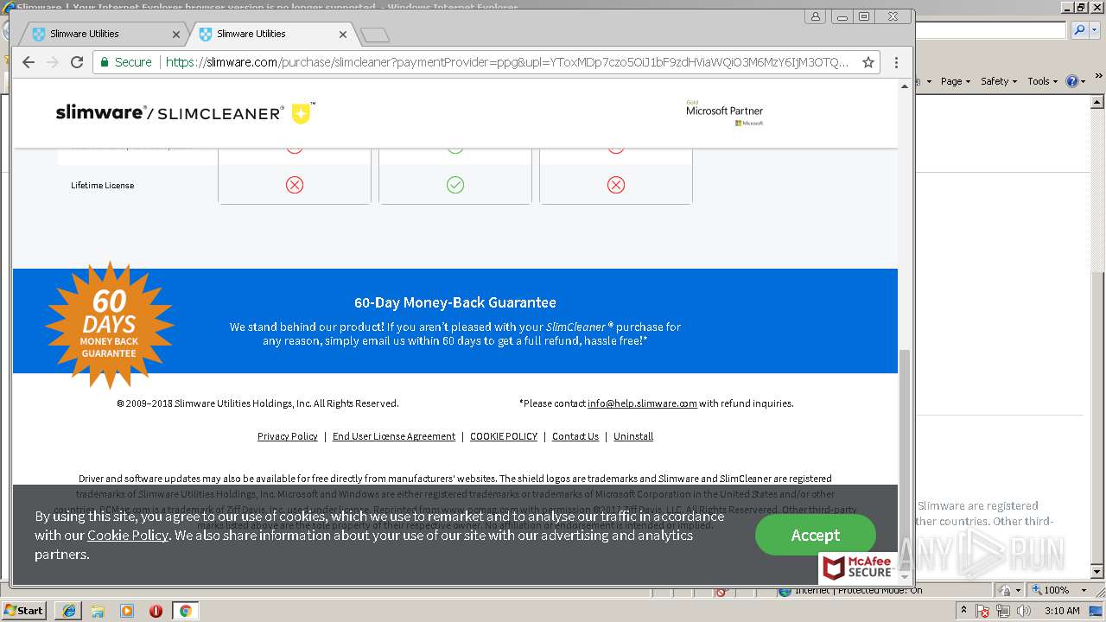Image resolution: width=1106 pixels, height=622 pixels.
Task: Click Cookie Policy link in cookie banner
Action: pyautogui.click(x=127, y=535)
